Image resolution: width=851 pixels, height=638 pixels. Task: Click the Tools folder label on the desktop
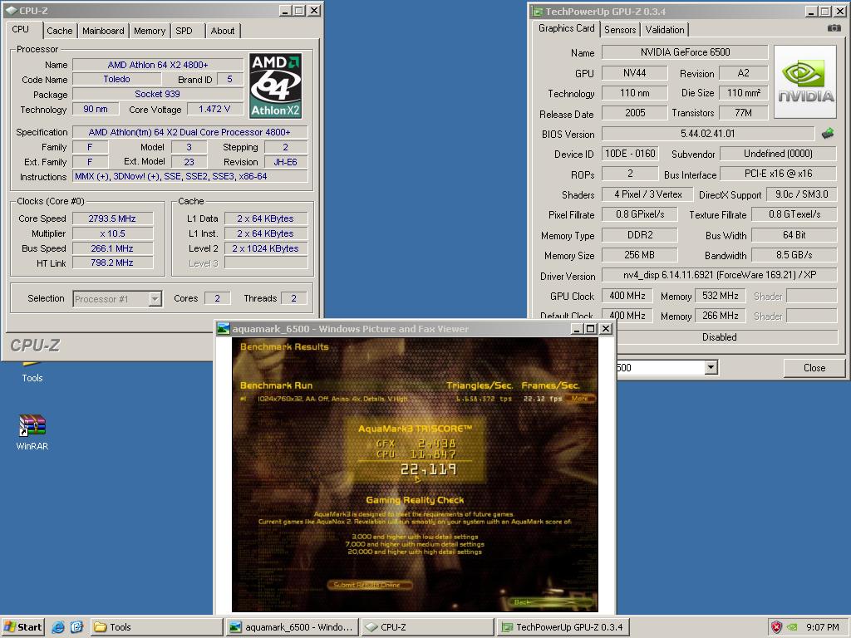[x=32, y=378]
